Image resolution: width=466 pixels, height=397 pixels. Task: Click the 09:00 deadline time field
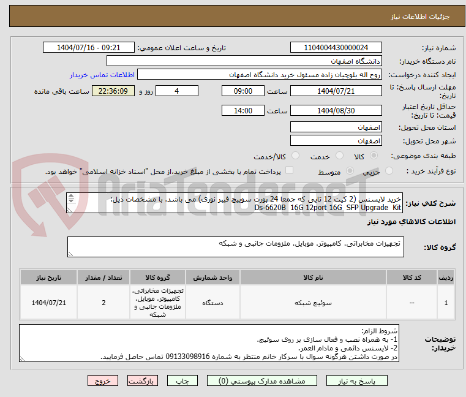coord(243,91)
